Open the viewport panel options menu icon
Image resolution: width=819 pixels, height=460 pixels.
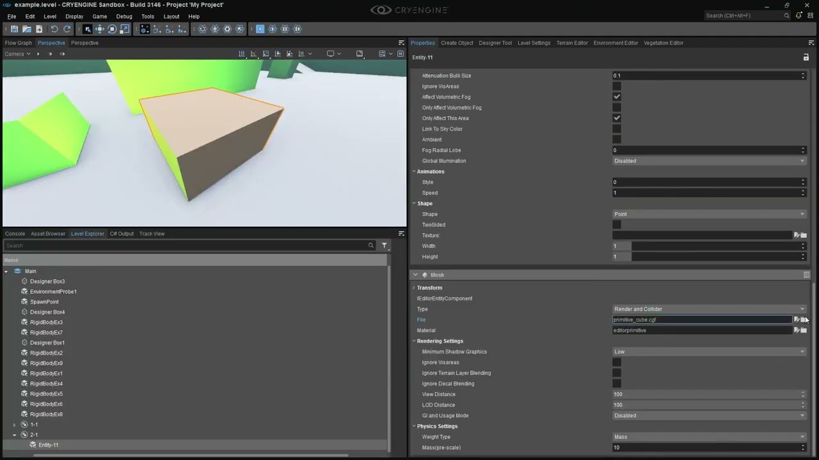(x=401, y=43)
